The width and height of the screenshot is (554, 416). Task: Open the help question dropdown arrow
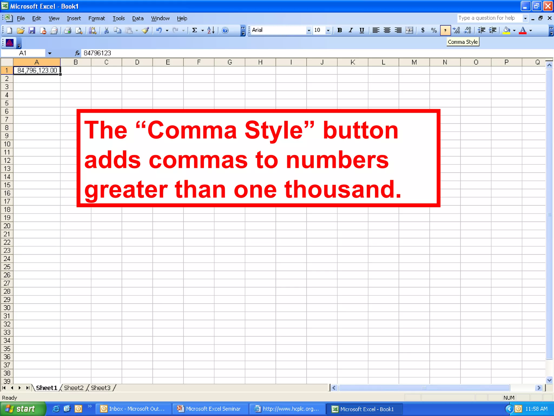[525, 18]
